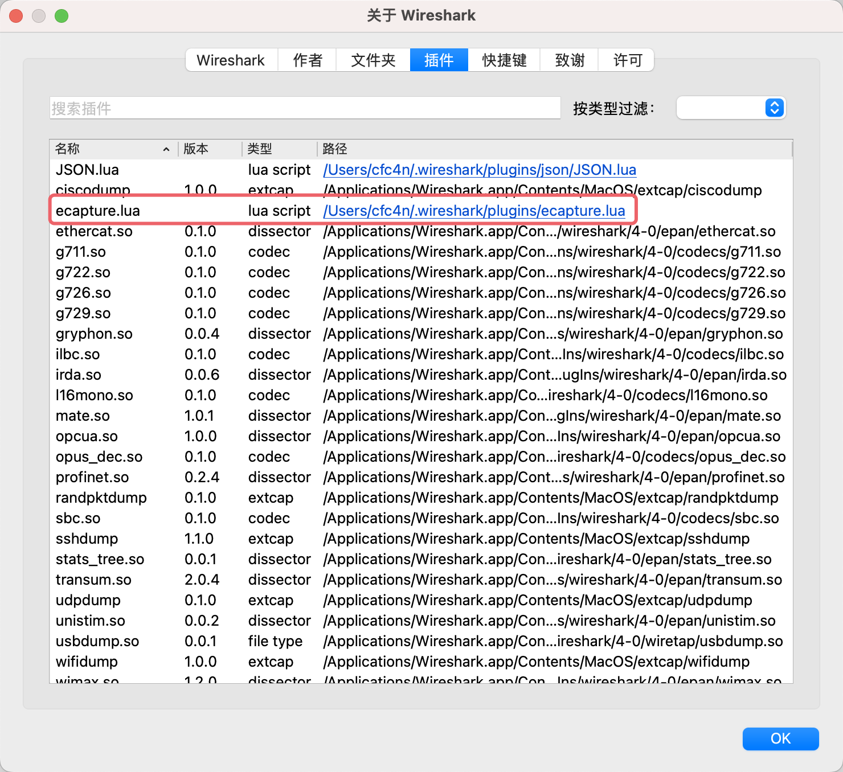Select the sshdump plugin row
843x772 pixels.
pyautogui.click(x=421, y=539)
